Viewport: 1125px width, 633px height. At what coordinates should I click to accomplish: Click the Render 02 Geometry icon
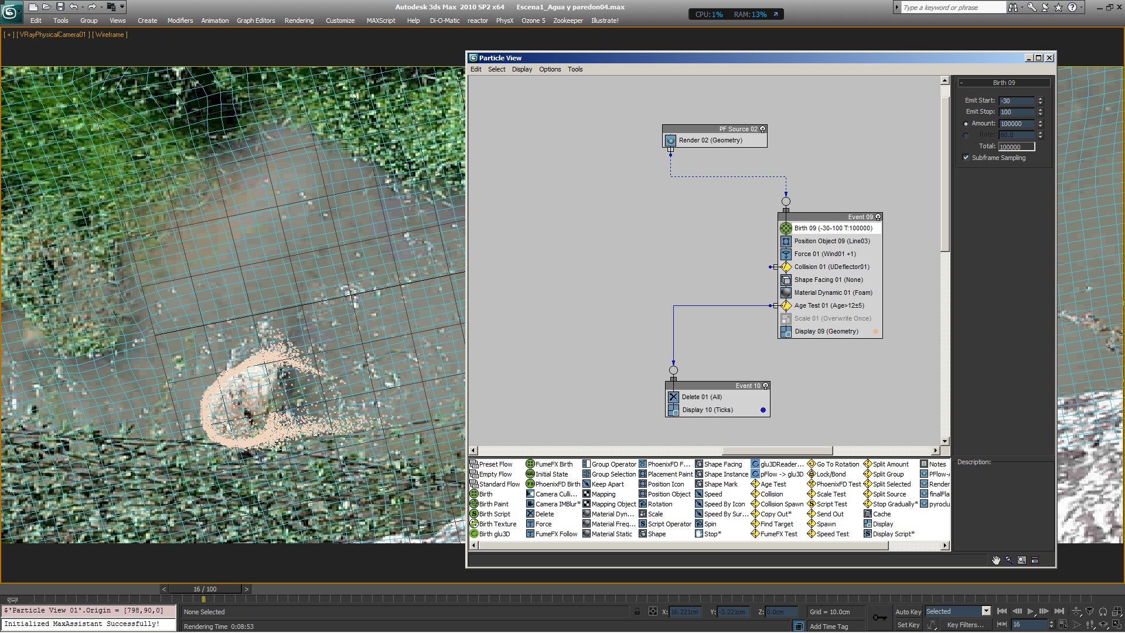coord(670,141)
